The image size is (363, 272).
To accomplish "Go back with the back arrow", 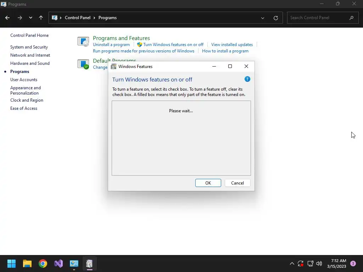I will pyautogui.click(x=7, y=18).
